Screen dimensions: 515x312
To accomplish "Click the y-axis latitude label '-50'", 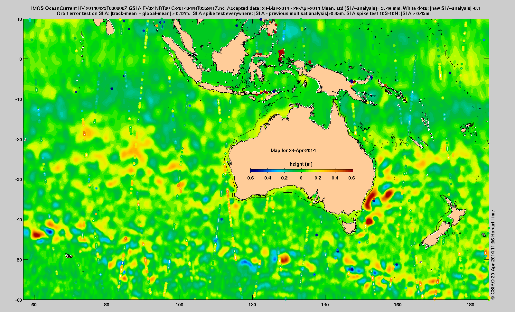I will [19, 259].
